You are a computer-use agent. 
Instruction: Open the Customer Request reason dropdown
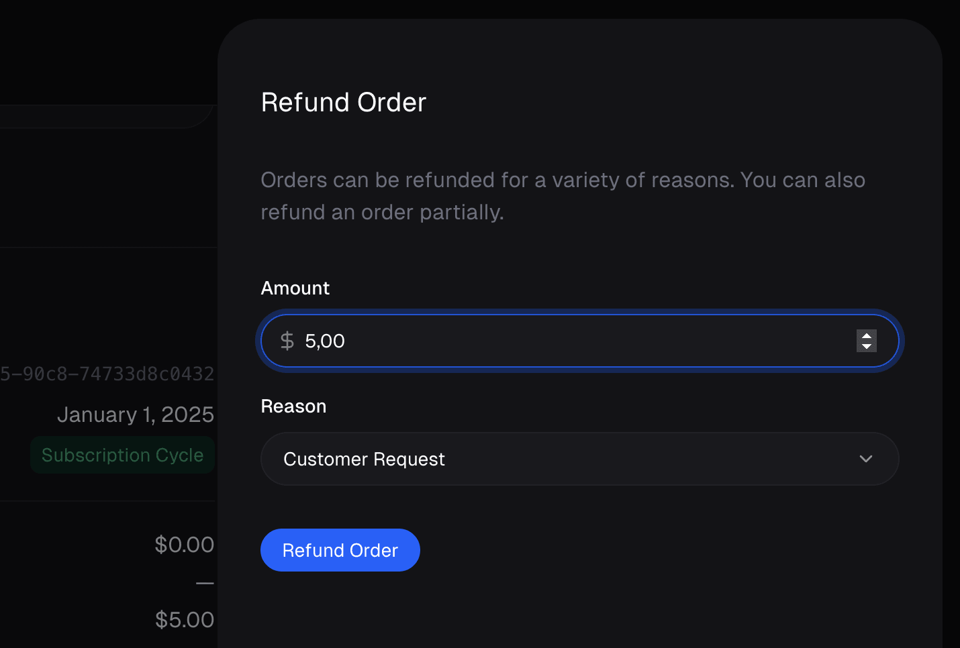tap(579, 459)
